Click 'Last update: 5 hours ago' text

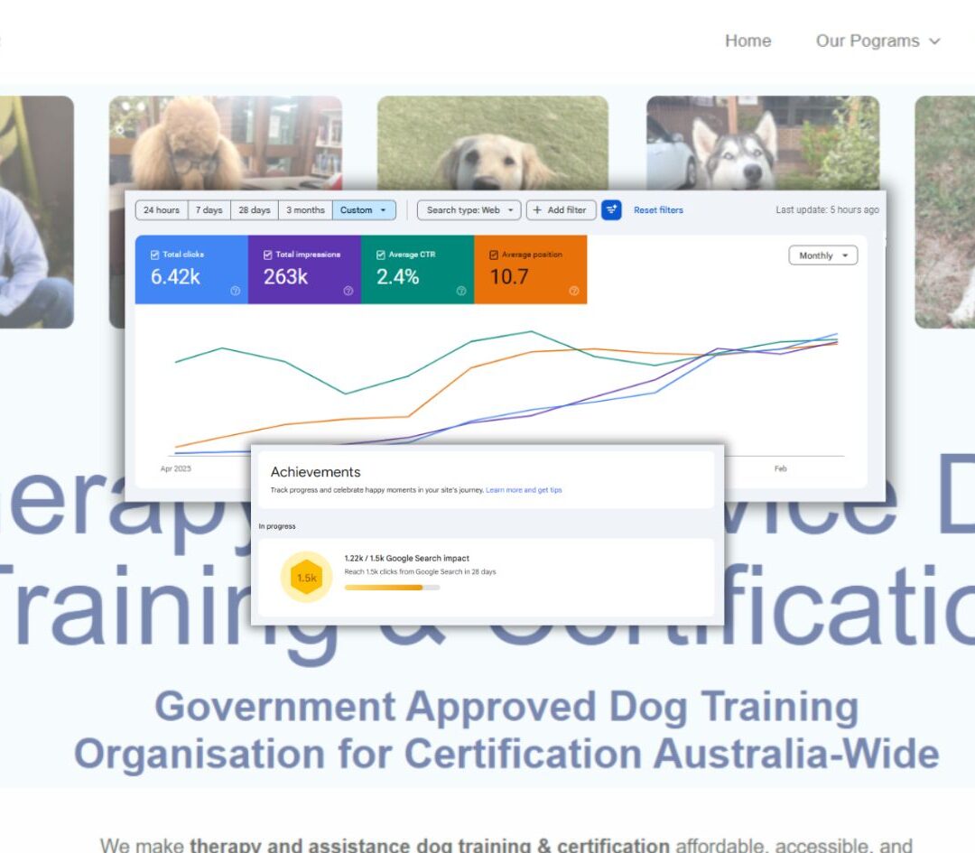coord(827,210)
